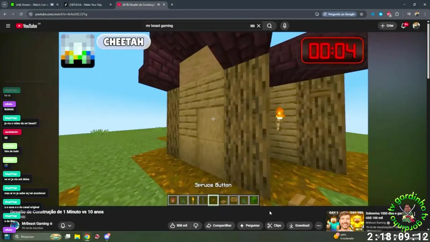430x242 pixels.
Task: Like the video with 508 mil
Action: 178,226
